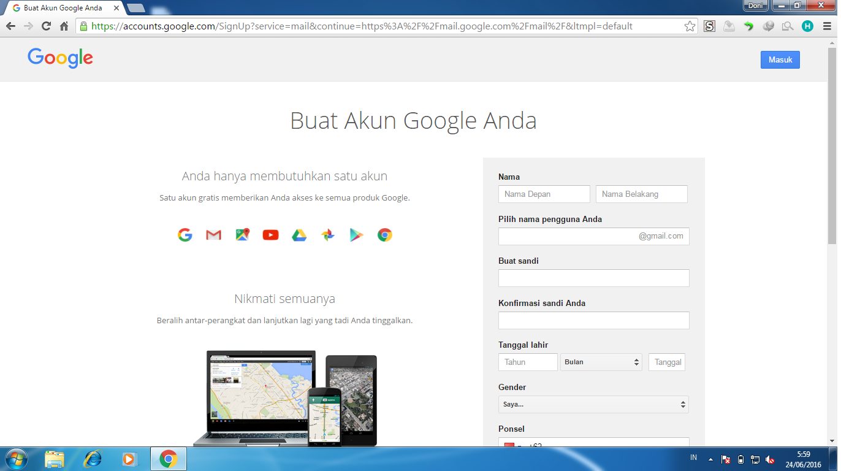Click the URL address bar

386,26
